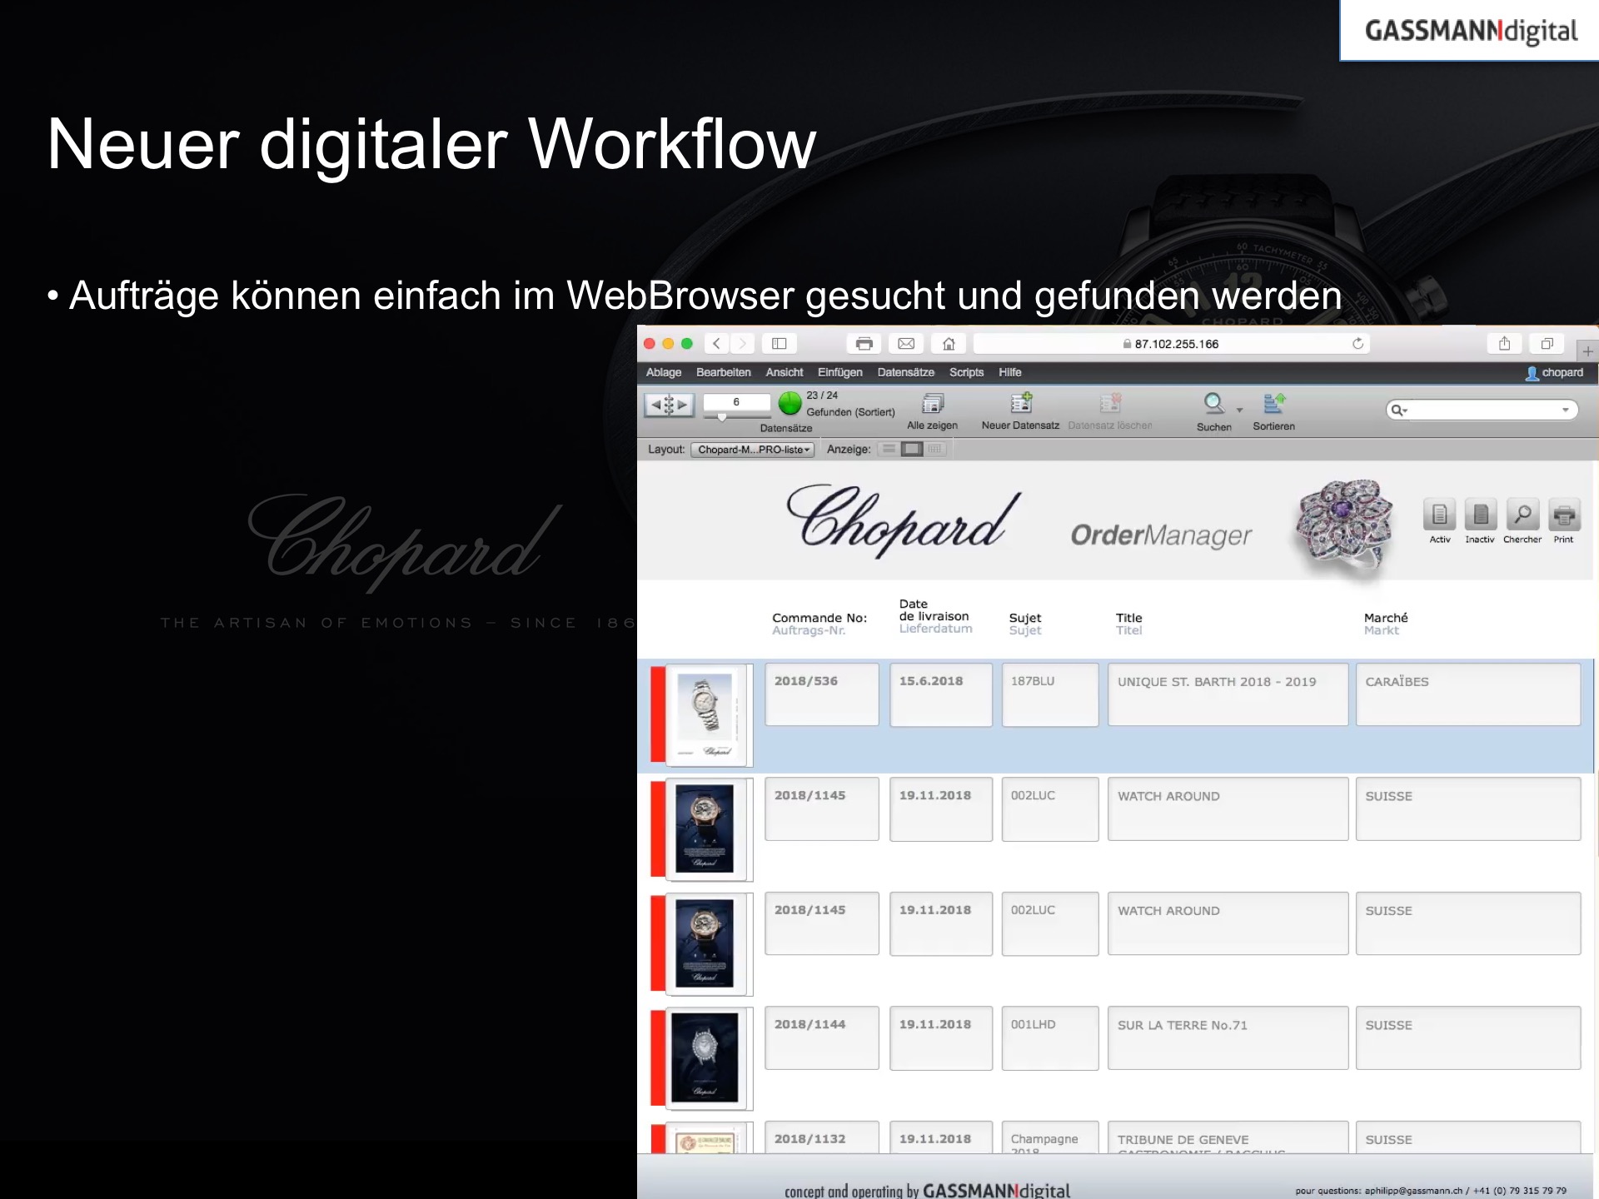1599x1199 pixels.
Task: Open the Ansicht menu
Action: [785, 372]
